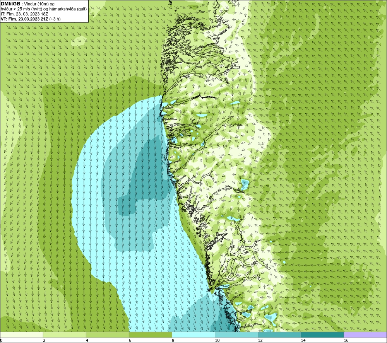This screenshot has width=387, height=343.
Task: Select the 0–2 m/s palest color scale segment
Action: (22, 334)
